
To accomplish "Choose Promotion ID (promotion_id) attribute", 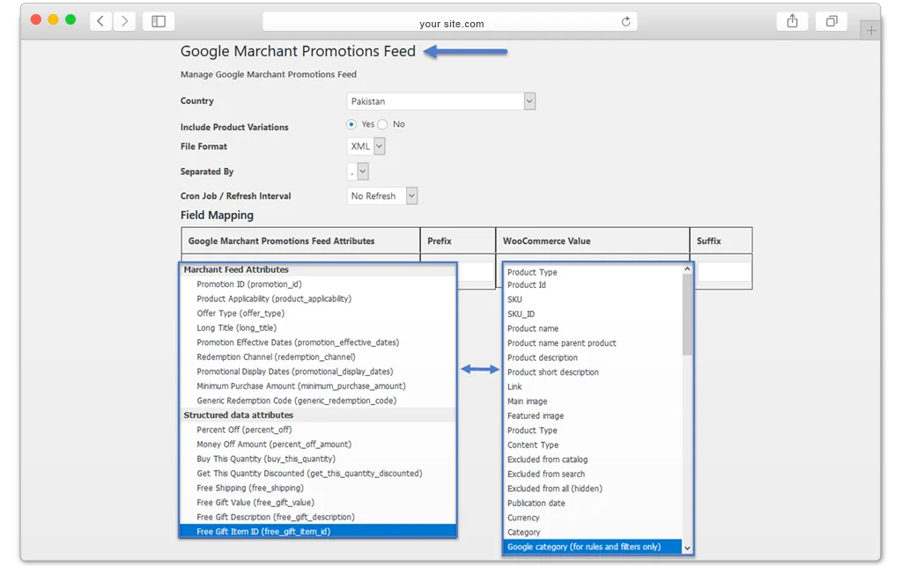I will [318, 283].
